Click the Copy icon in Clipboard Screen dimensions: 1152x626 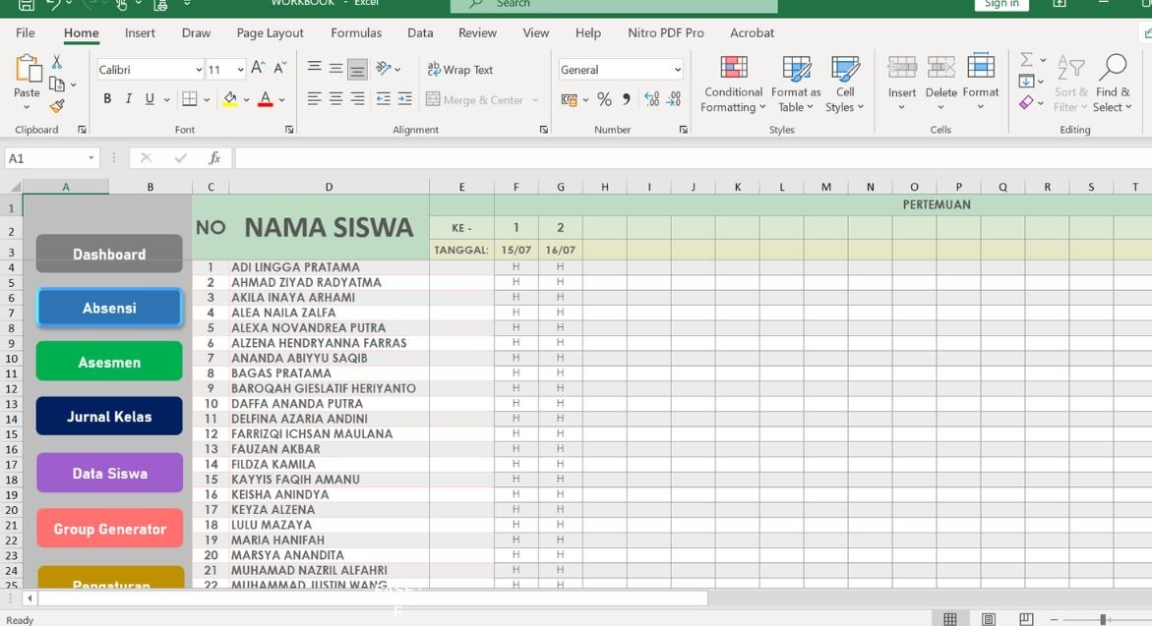click(57, 85)
